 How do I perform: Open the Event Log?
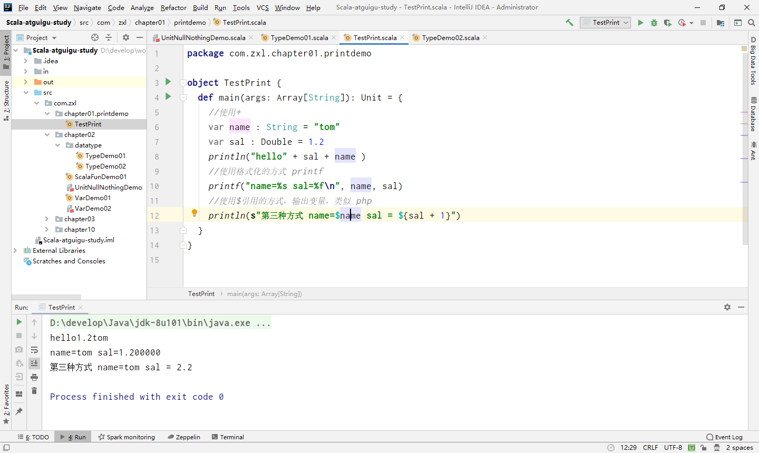[725, 437]
